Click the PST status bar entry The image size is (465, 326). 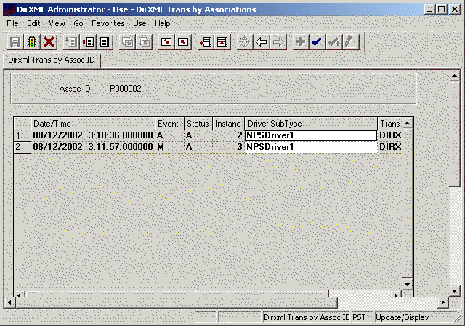362,318
